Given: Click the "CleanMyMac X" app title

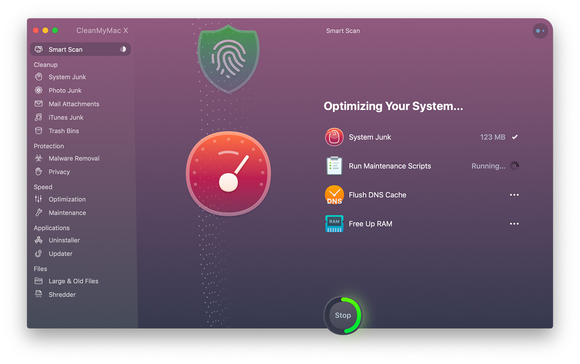Looking at the screenshot, I should click(102, 31).
